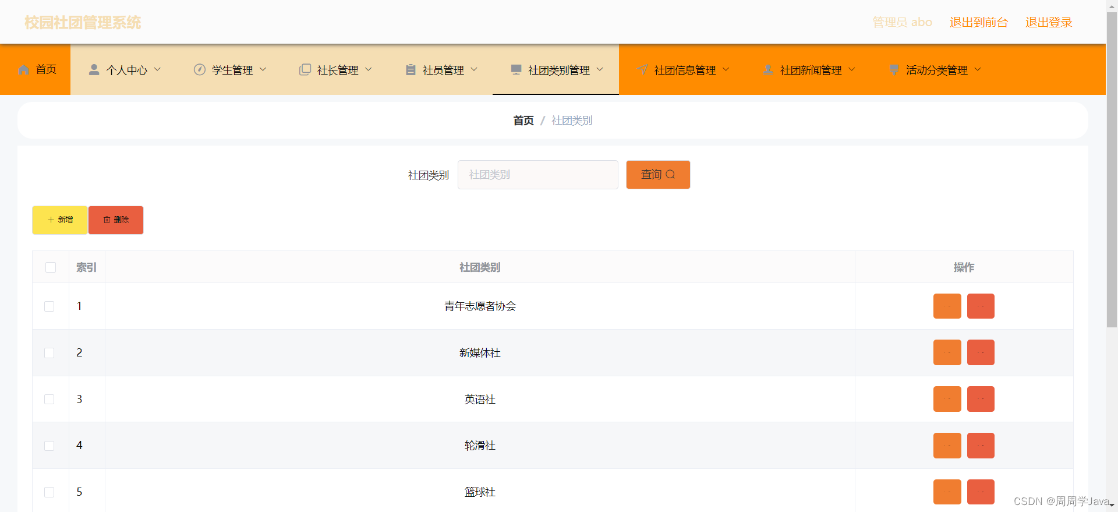Image resolution: width=1118 pixels, height=512 pixels.
Task: Click the compass icon for 学生管理
Action: [200, 70]
